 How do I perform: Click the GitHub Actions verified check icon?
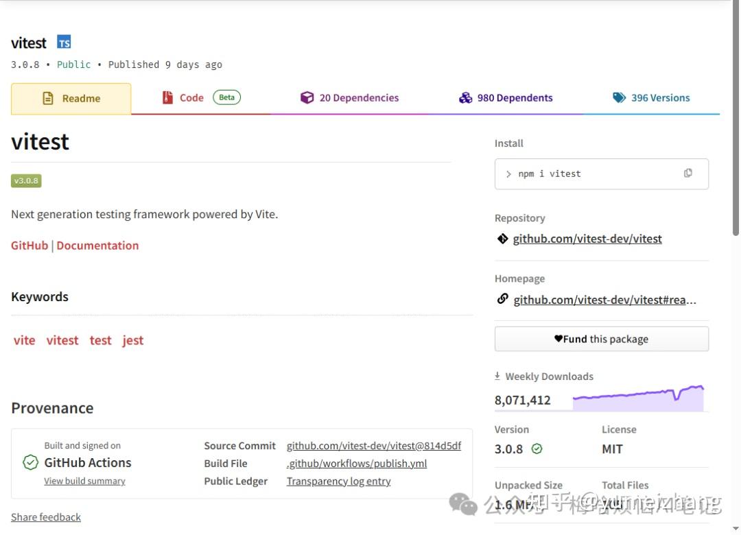(x=31, y=462)
